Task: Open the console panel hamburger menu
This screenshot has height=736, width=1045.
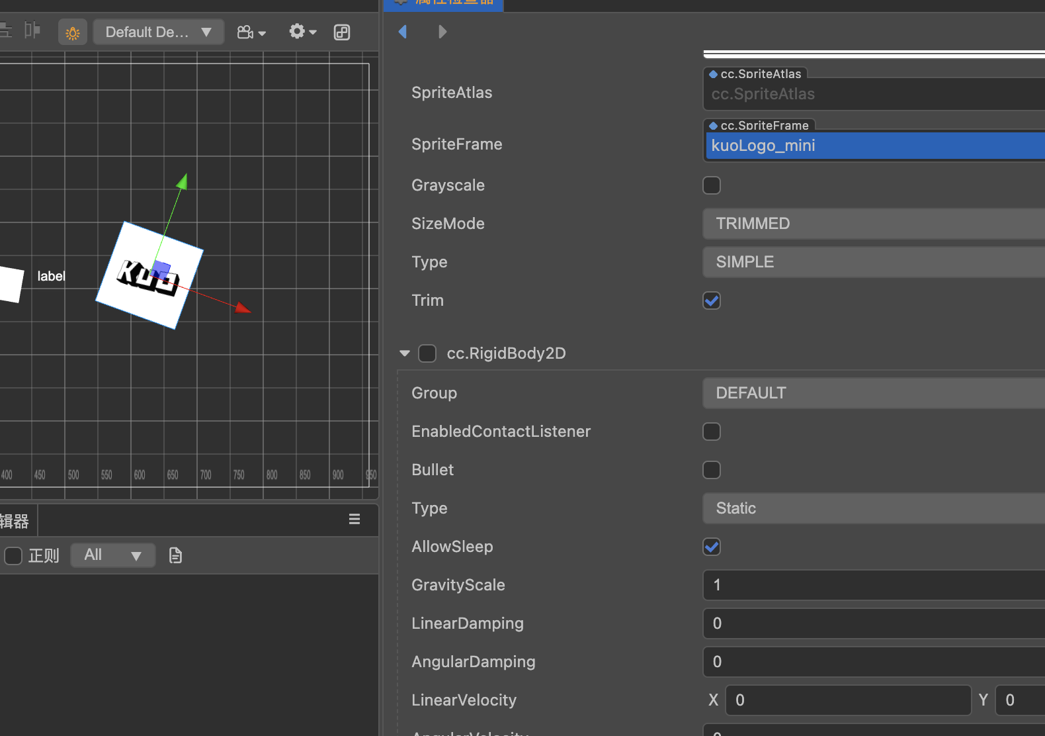Action: (355, 520)
